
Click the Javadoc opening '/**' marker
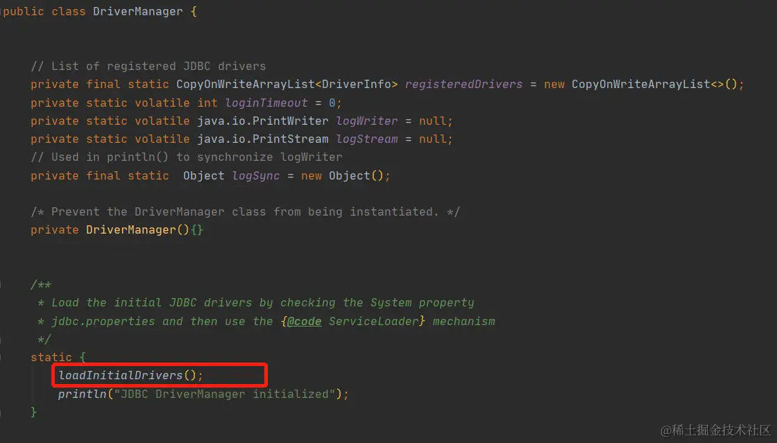pos(41,285)
